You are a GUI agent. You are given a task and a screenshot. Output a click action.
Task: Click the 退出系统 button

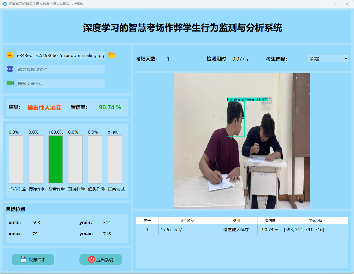101,259
